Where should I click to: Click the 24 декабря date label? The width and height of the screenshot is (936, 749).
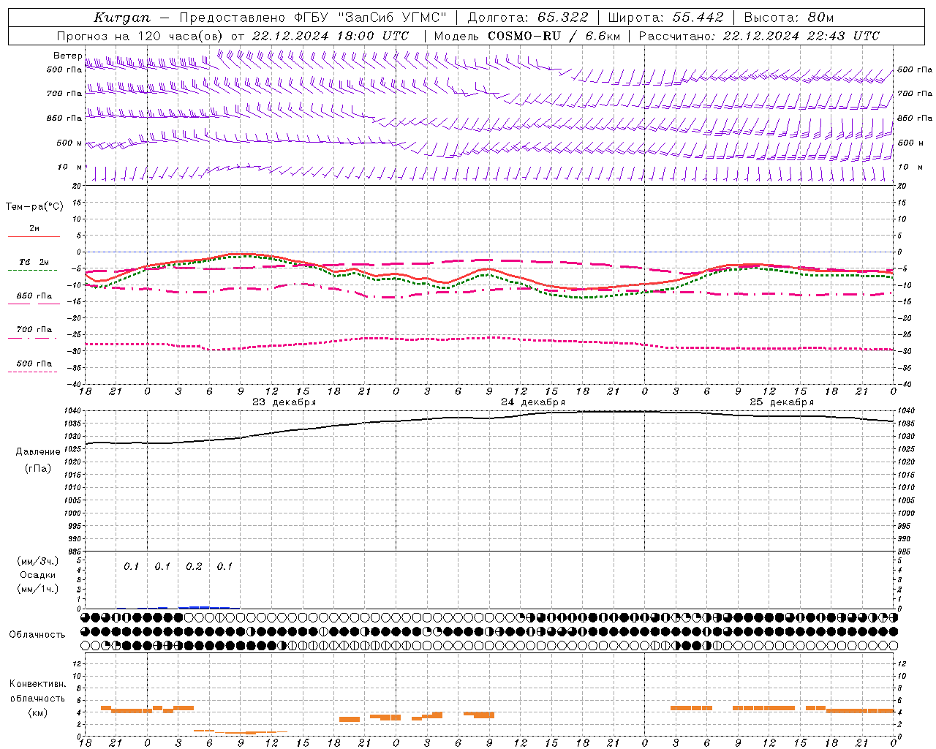coord(533,402)
